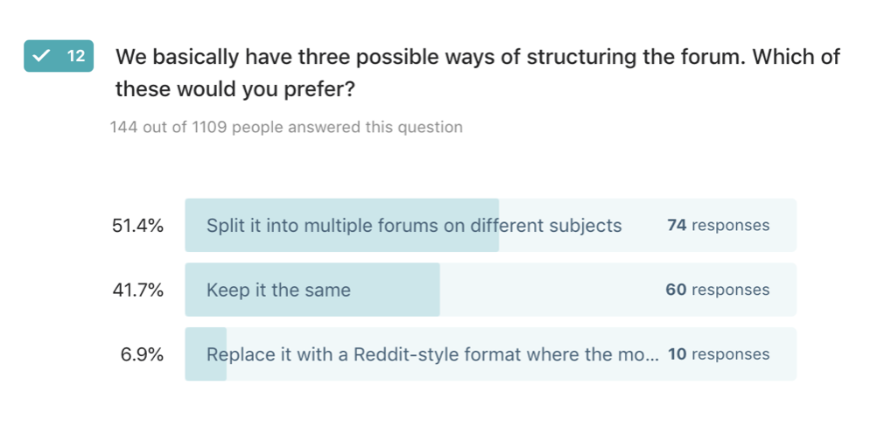Click the 'these would you prefer?' question line
The height and width of the screenshot is (434, 891).
(x=235, y=90)
